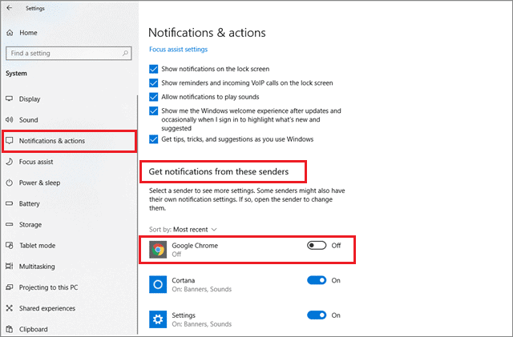Click the Home house icon

10,33
